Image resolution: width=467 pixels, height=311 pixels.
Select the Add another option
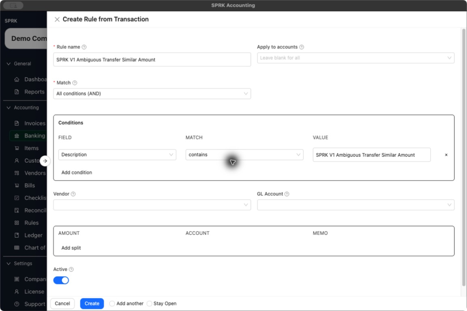[112, 304]
